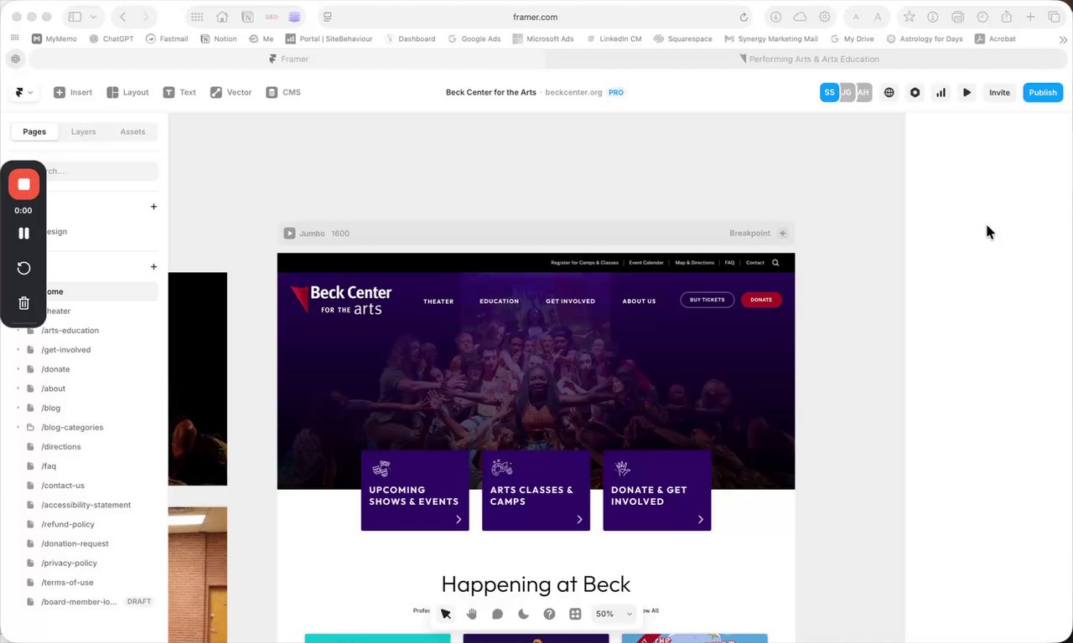Expand the /about page tree
This screenshot has height=643, width=1073.
pos(18,388)
